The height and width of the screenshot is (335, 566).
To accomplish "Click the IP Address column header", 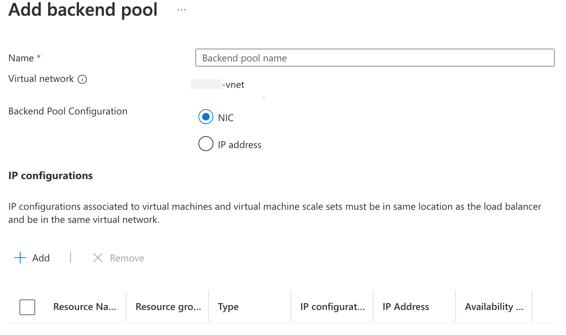I will (405, 307).
